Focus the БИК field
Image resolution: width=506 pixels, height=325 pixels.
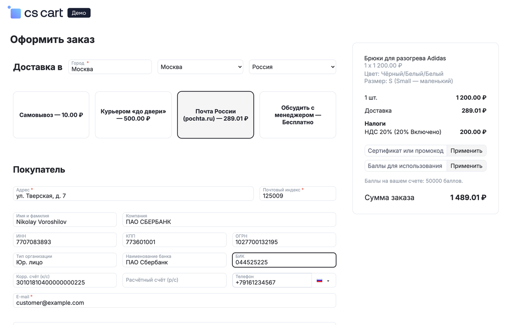(284, 260)
